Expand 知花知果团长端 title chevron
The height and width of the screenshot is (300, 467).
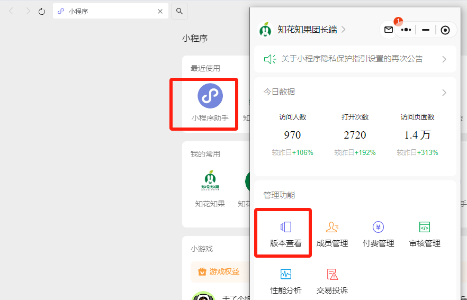344,30
